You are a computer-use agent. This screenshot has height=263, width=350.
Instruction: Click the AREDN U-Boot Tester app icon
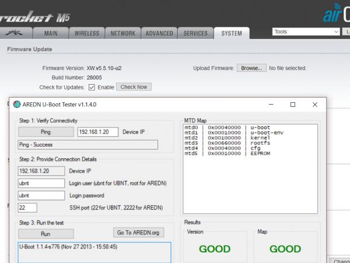click(x=17, y=104)
